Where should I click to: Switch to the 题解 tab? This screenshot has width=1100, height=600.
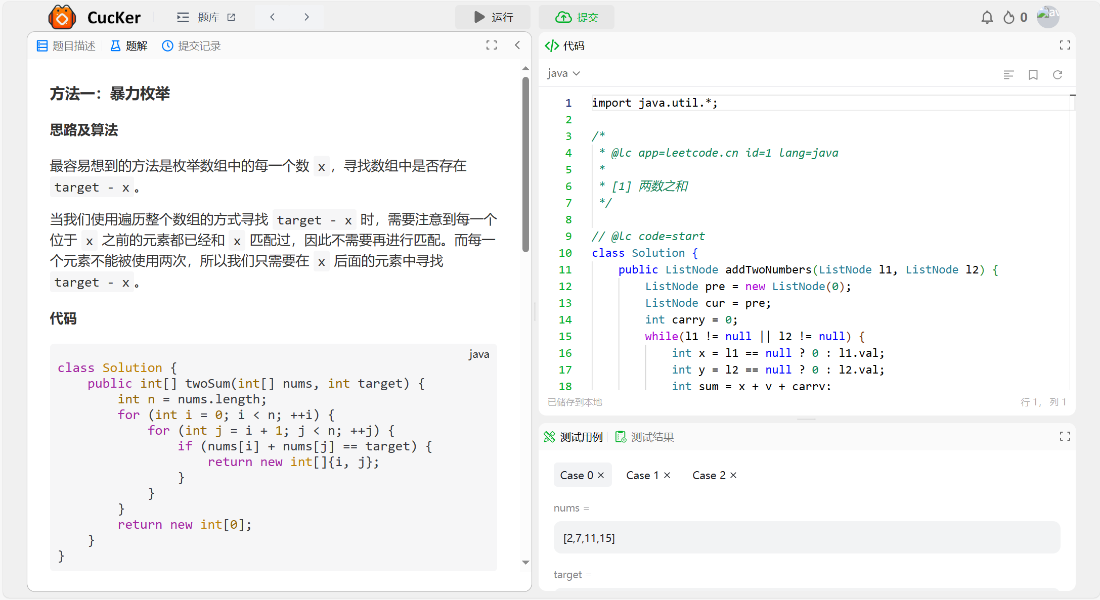click(x=129, y=46)
